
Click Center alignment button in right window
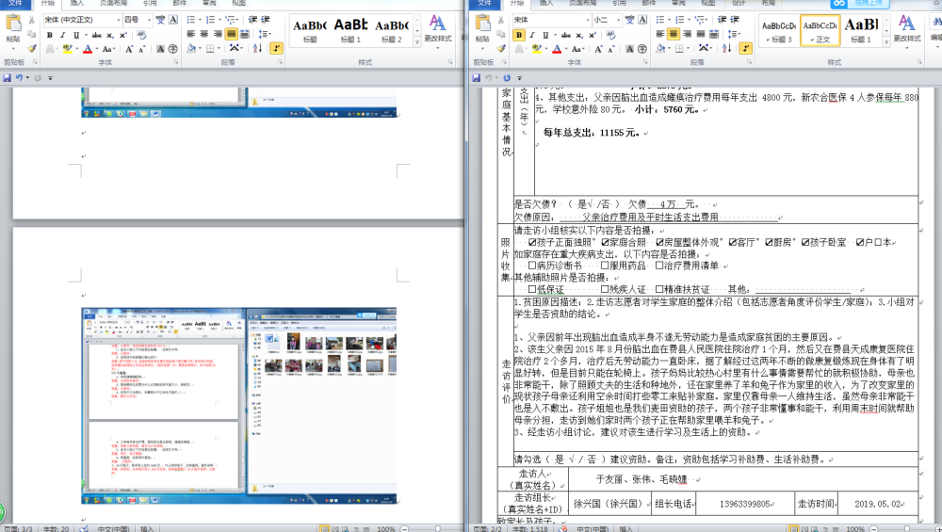click(x=674, y=34)
